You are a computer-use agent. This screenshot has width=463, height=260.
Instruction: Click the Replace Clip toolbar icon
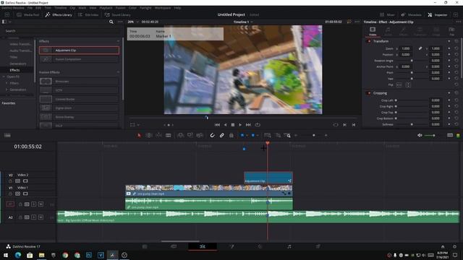point(200,135)
